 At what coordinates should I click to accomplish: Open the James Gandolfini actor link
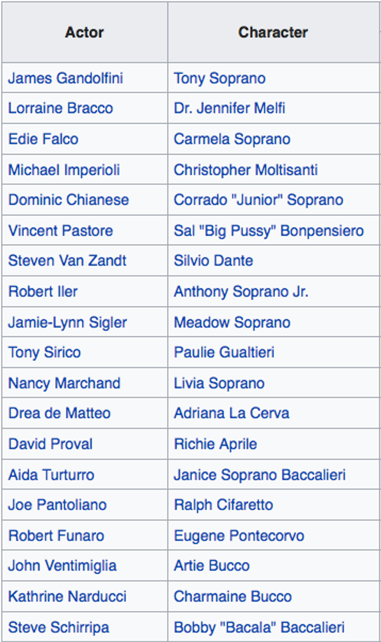pos(65,78)
